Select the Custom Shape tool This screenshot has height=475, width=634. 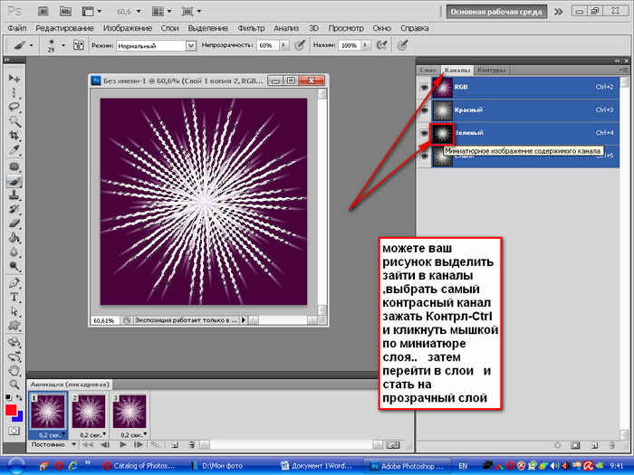point(14,326)
